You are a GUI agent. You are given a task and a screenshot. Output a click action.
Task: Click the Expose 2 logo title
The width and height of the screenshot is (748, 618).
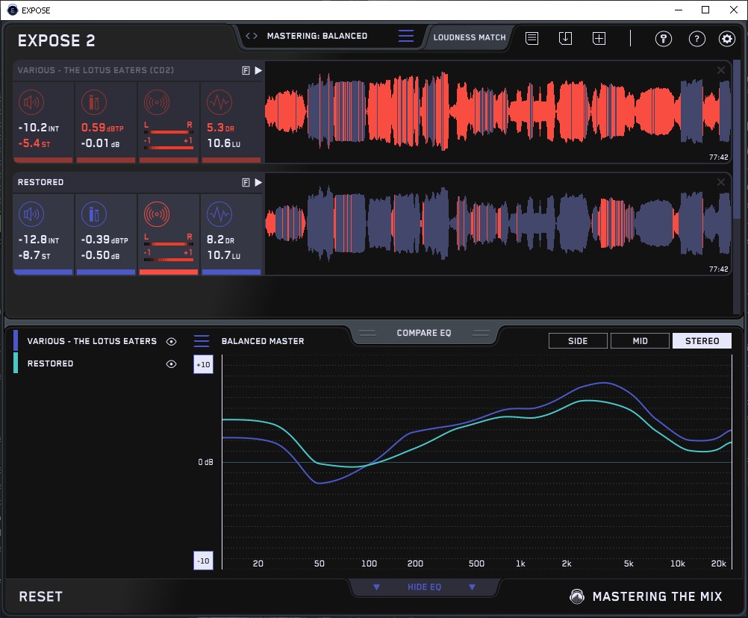(x=56, y=40)
